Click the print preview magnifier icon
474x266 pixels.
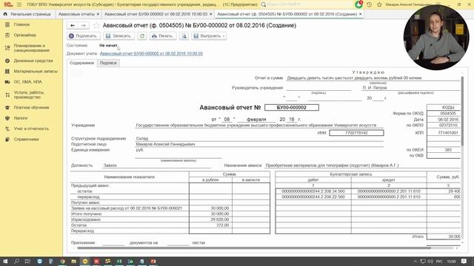(184, 36)
